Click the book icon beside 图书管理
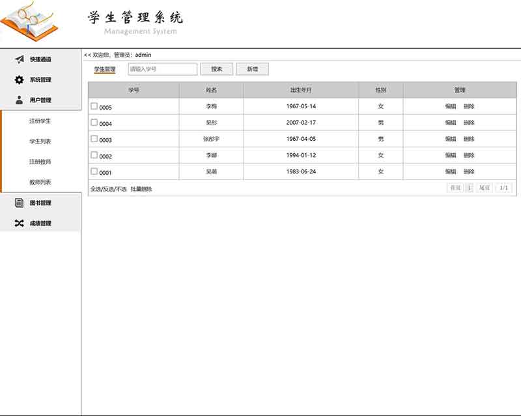 click(20, 203)
